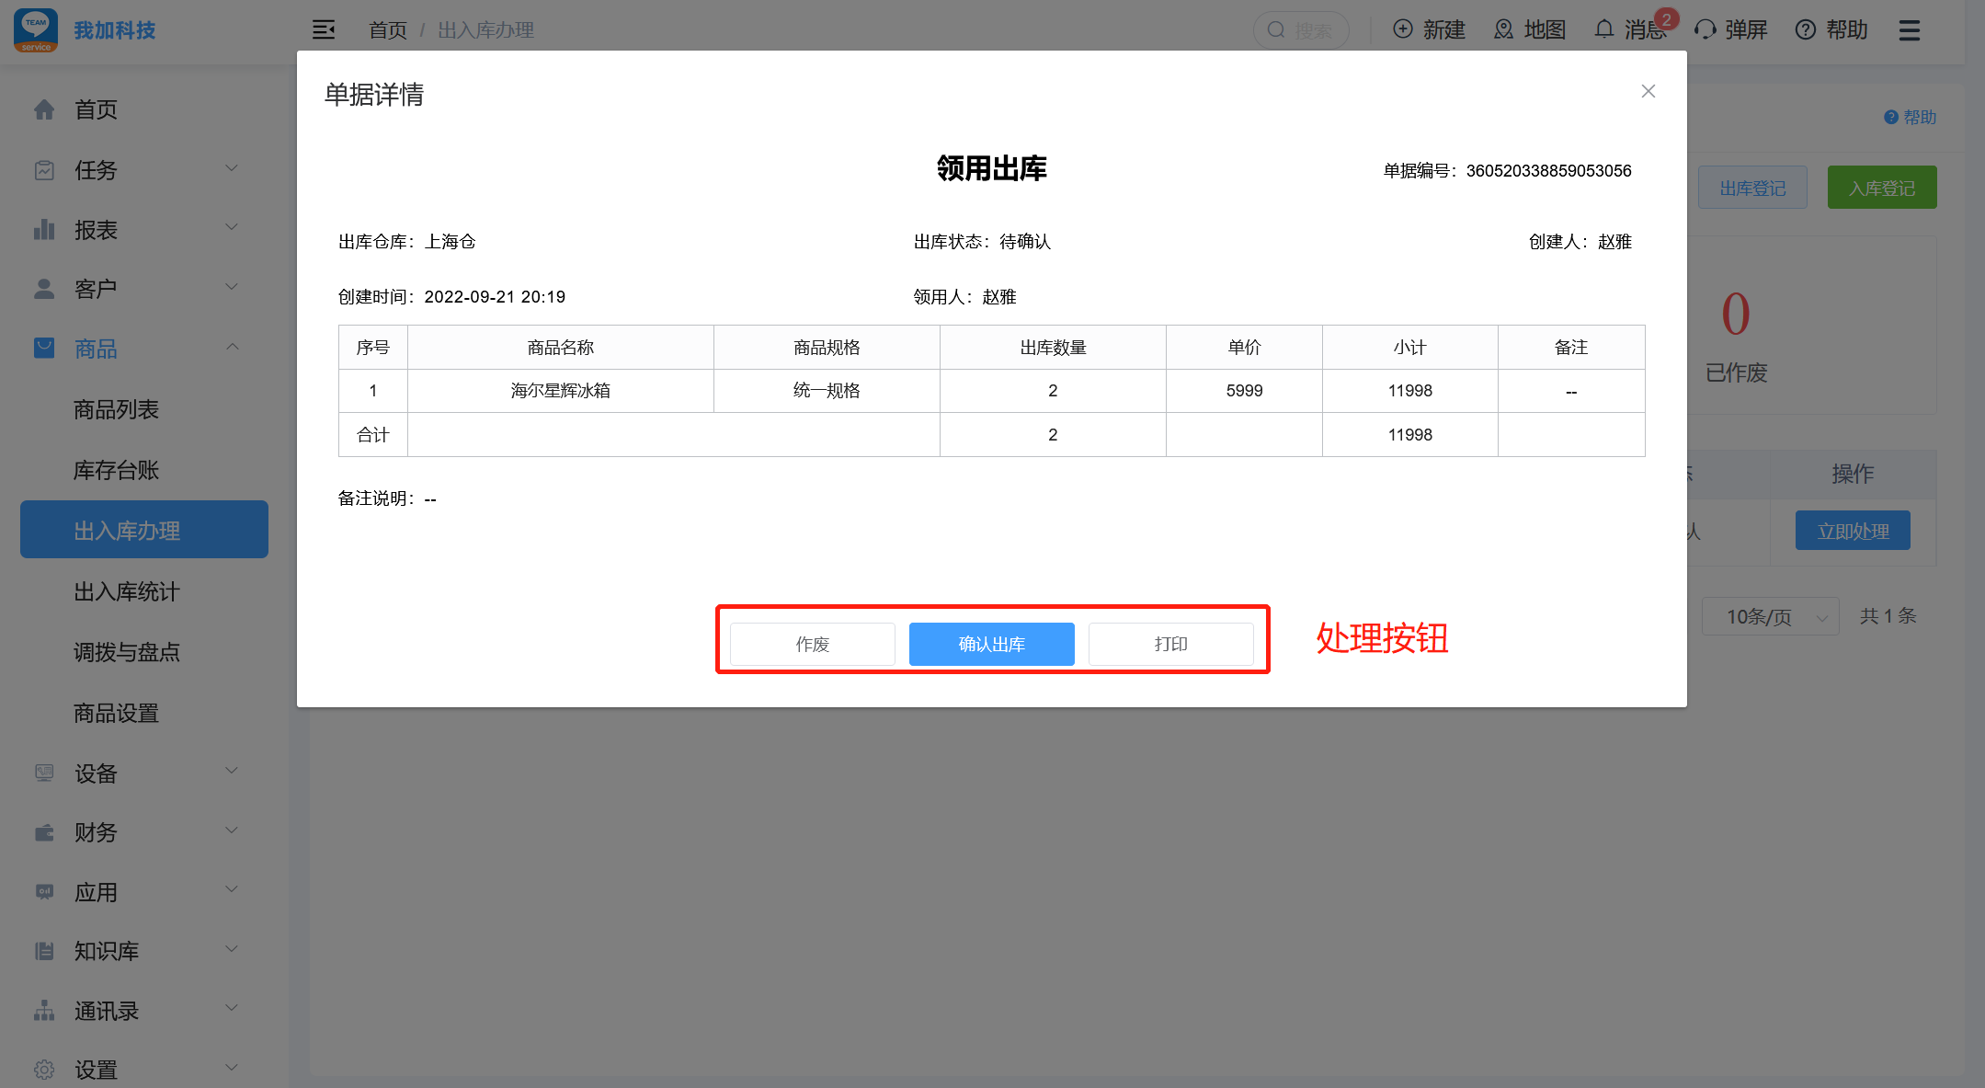Image resolution: width=1985 pixels, height=1088 pixels.
Task: Click the Confirm Outbound button
Action: click(x=991, y=644)
